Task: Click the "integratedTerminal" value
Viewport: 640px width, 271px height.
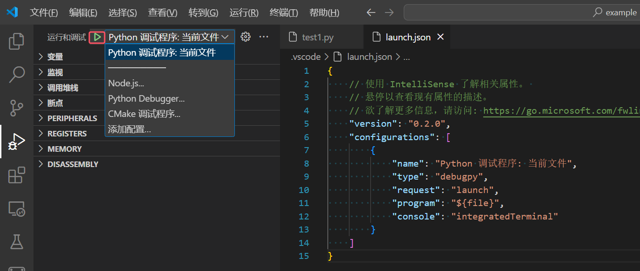Action: (505, 216)
